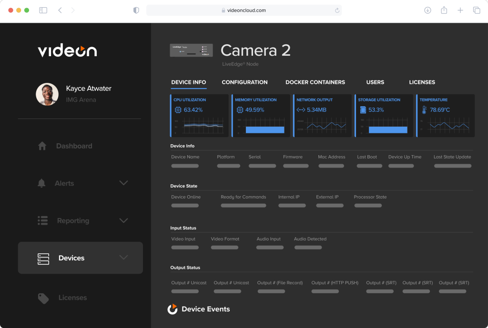Viewport: 488px width, 328px height.
Task: Click the browser share icon
Action: click(x=444, y=10)
